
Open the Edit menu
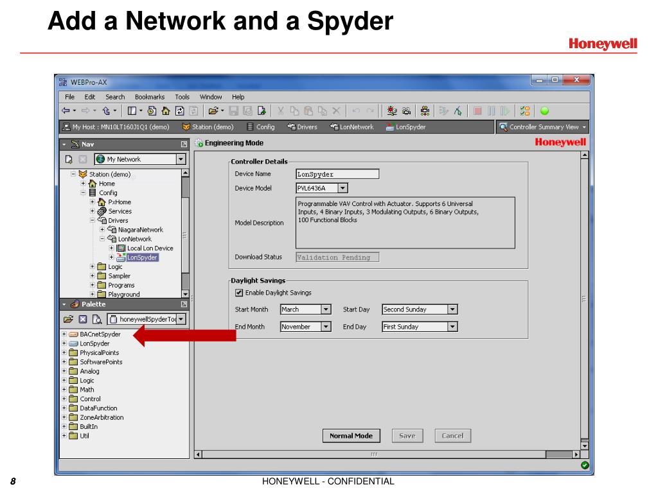(x=90, y=97)
